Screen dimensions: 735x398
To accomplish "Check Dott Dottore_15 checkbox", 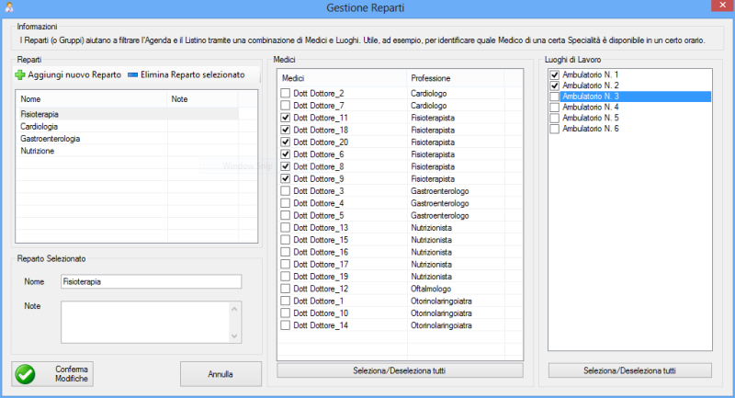I will [x=286, y=240].
